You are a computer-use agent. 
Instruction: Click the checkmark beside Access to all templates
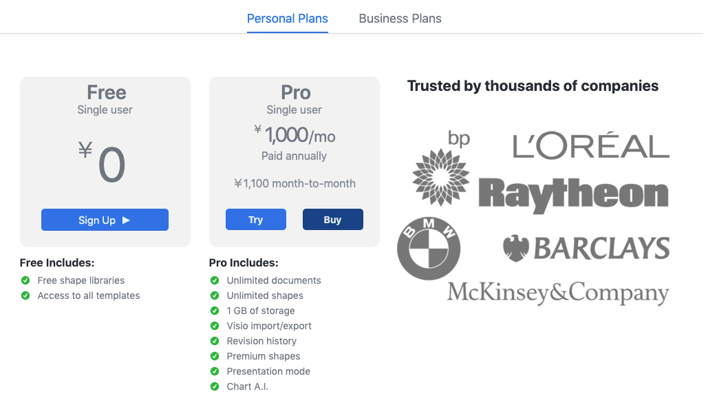tap(25, 295)
